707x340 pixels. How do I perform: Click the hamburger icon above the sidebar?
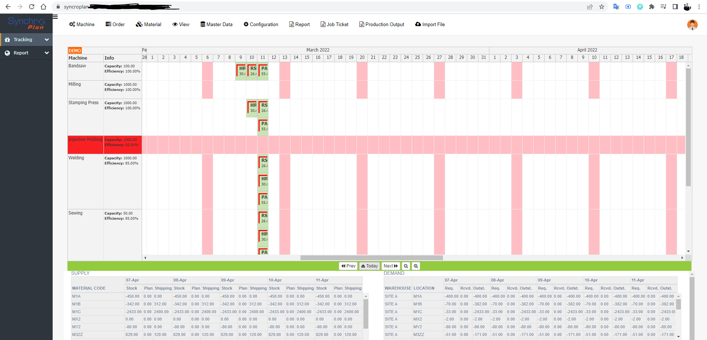tap(55, 17)
